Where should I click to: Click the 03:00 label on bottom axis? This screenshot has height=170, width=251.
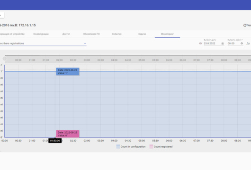(x=87, y=141)
